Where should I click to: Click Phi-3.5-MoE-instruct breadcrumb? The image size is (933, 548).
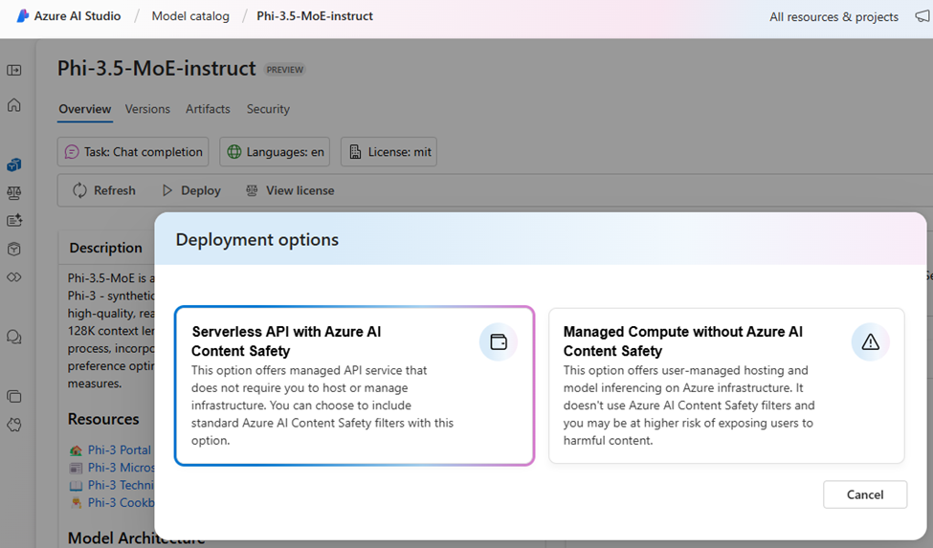pyautogui.click(x=315, y=16)
